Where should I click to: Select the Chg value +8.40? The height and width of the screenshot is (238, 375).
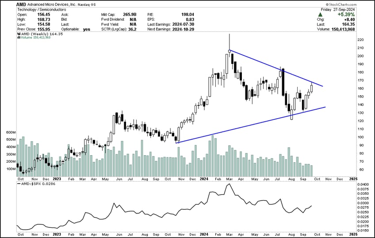(349, 19)
